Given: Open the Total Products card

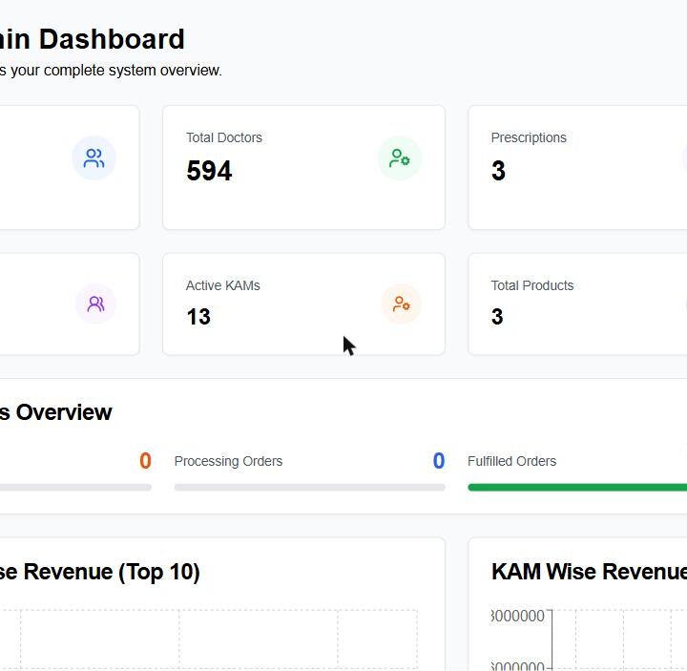Looking at the screenshot, I should pyautogui.click(x=577, y=304).
